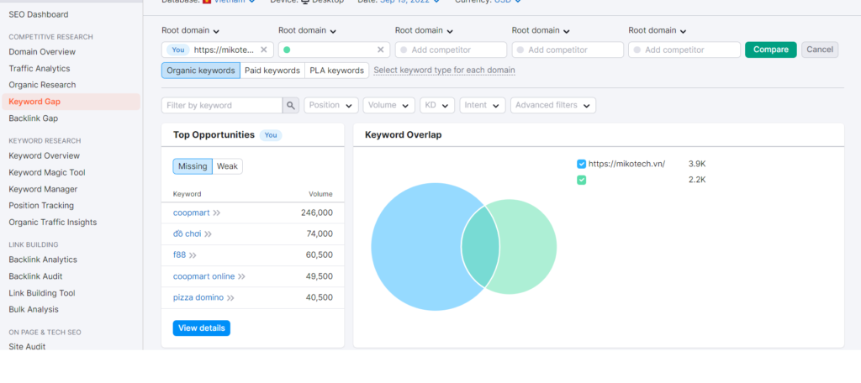Image resolution: width=861 pixels, height=383 pixels.
Task: Open Backlink Gap in sidebar
Action: 33,118
